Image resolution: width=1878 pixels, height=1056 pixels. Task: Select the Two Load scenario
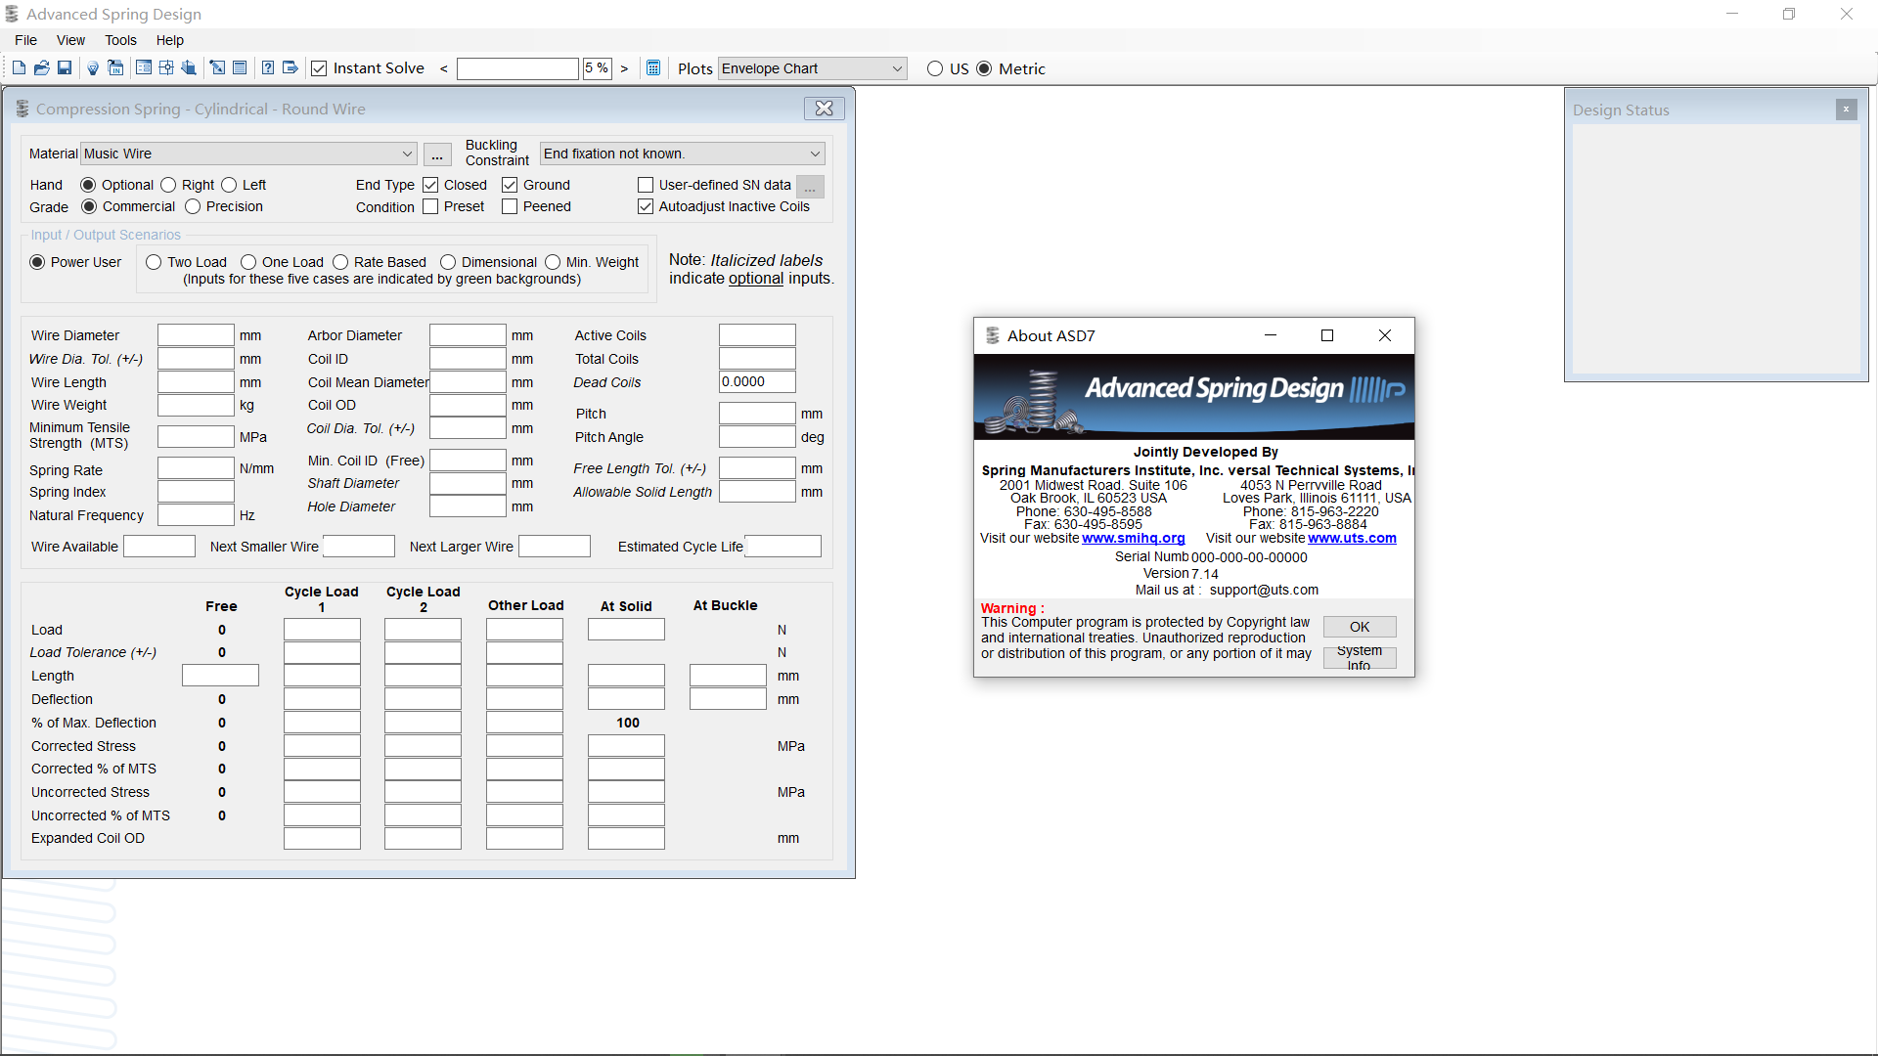click(x=154, y=262)
